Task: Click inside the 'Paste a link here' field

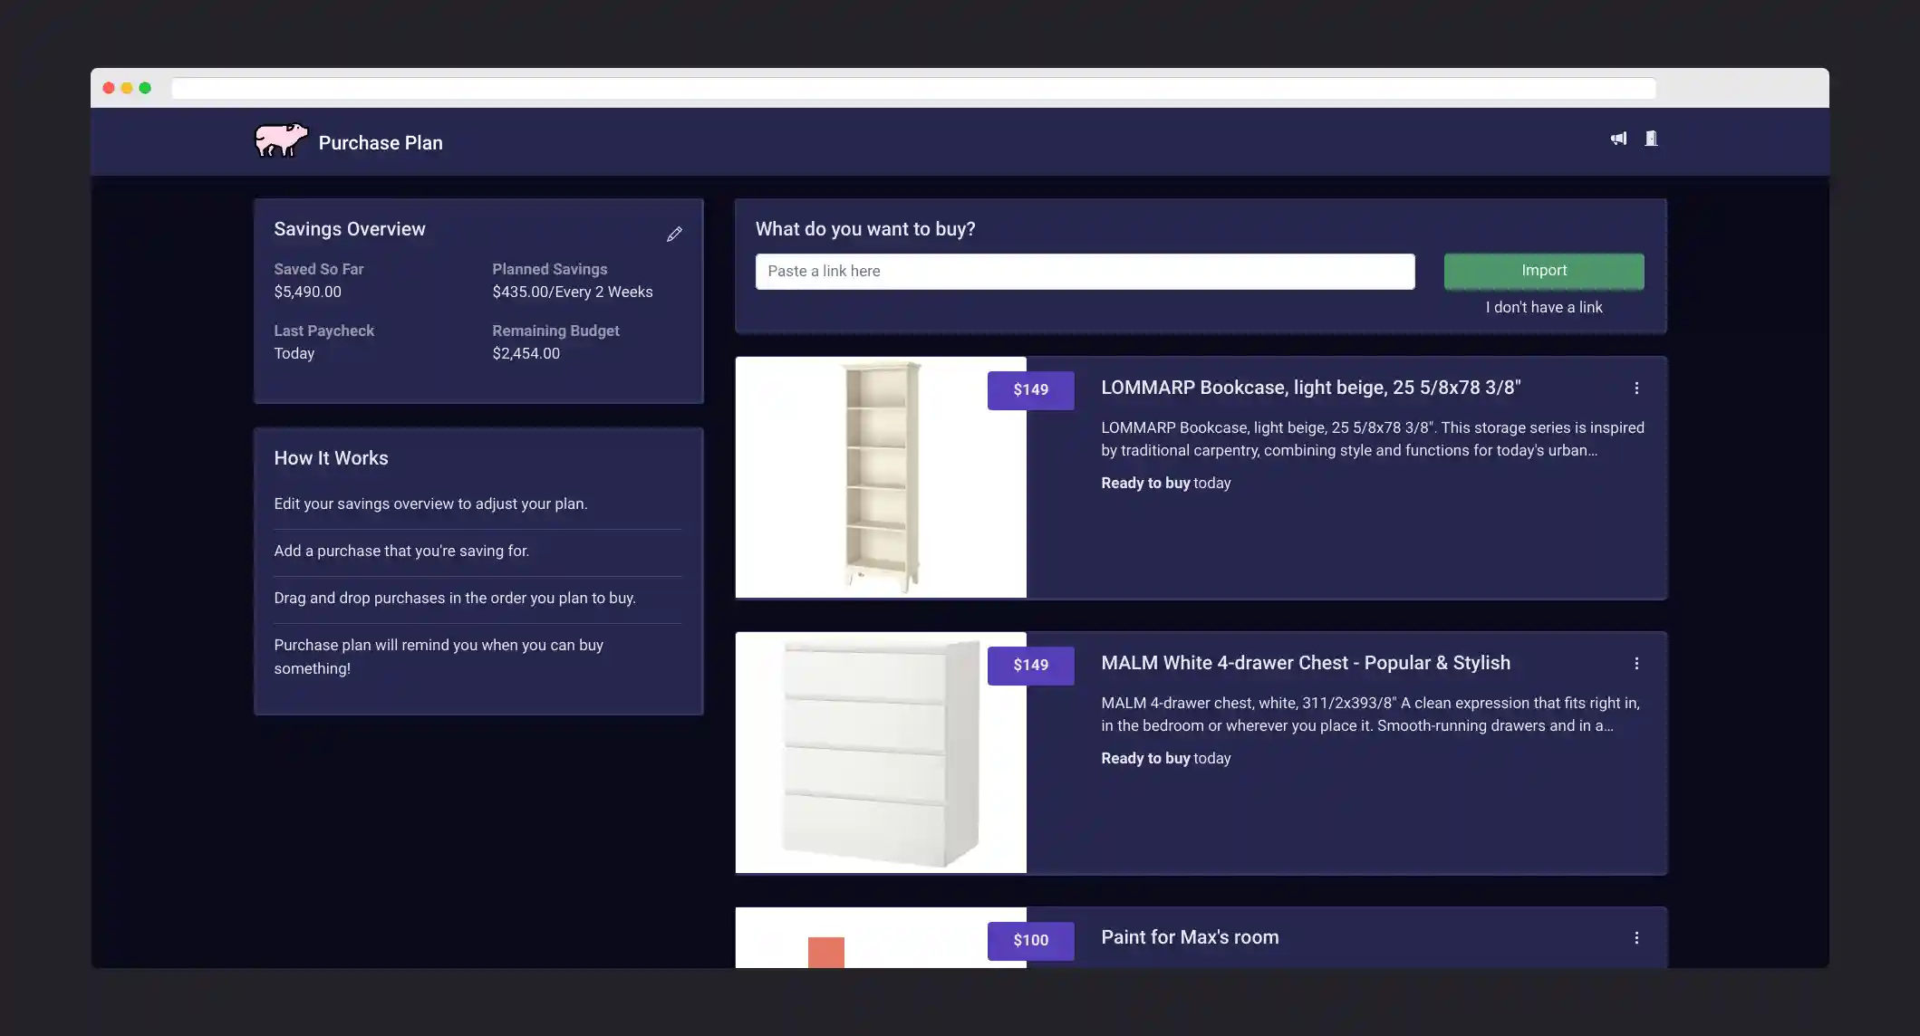Action: tap(1085, 271)
